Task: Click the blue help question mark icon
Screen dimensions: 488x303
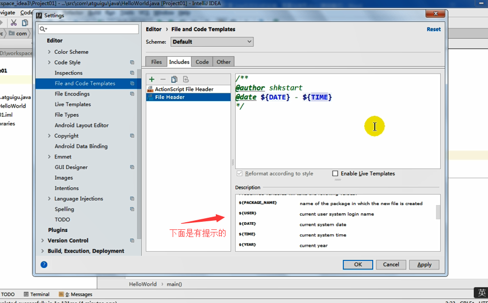Action: tap(44, 264)
